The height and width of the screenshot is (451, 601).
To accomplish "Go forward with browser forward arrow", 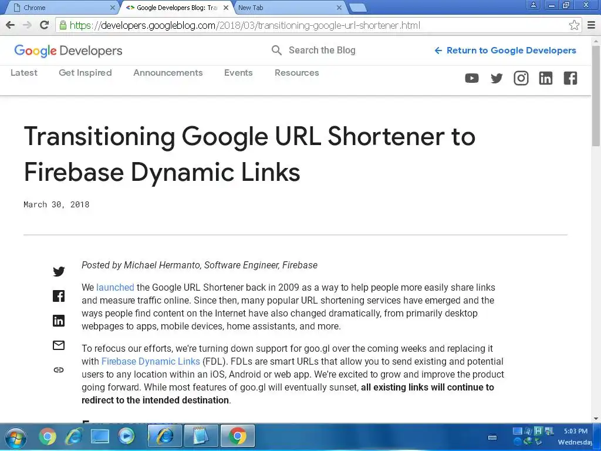I will [x=27, y=25].
